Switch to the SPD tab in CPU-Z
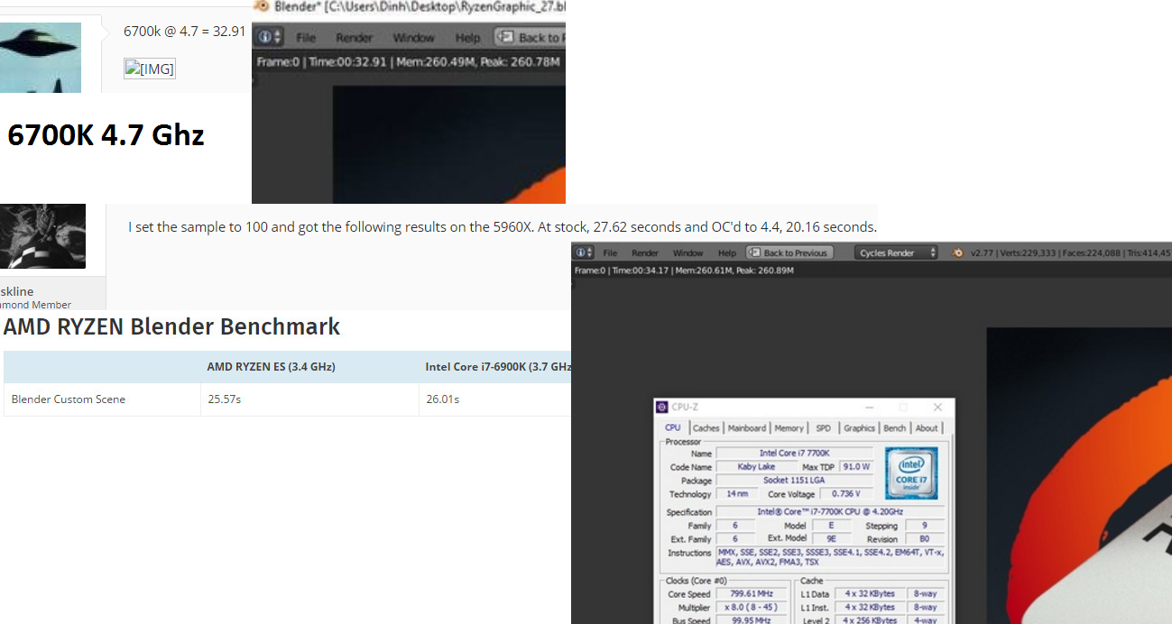This screenshot has height=624, width=1172. click(x=823, y=428)
